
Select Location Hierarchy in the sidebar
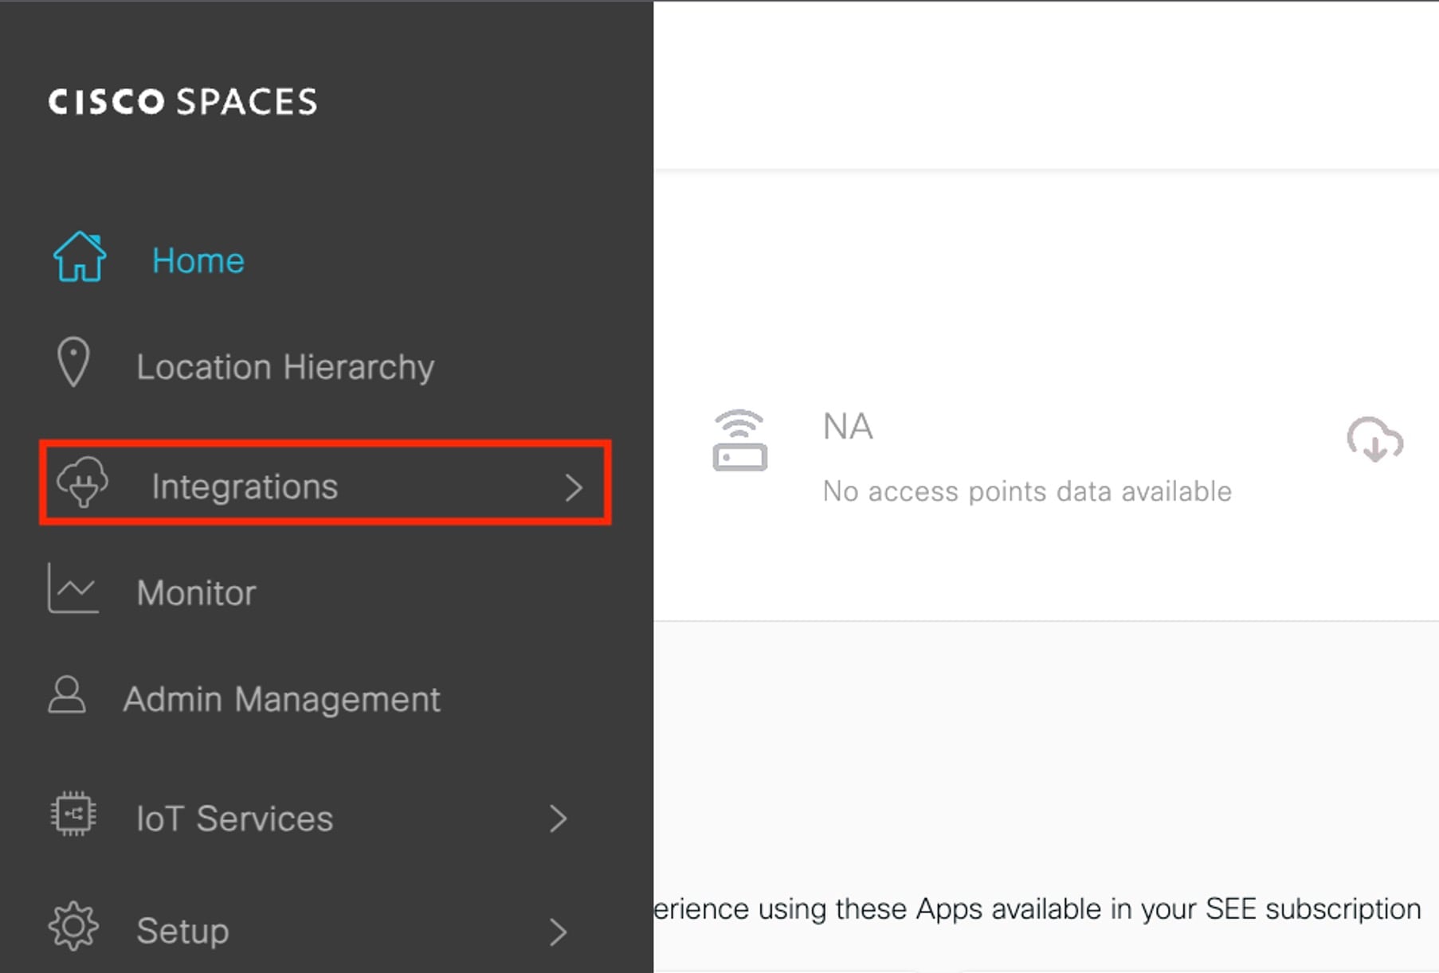(285, 367)
